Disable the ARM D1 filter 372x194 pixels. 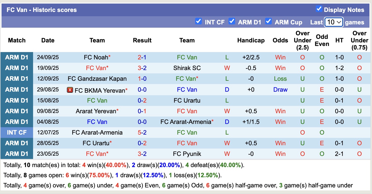(232, 21)
